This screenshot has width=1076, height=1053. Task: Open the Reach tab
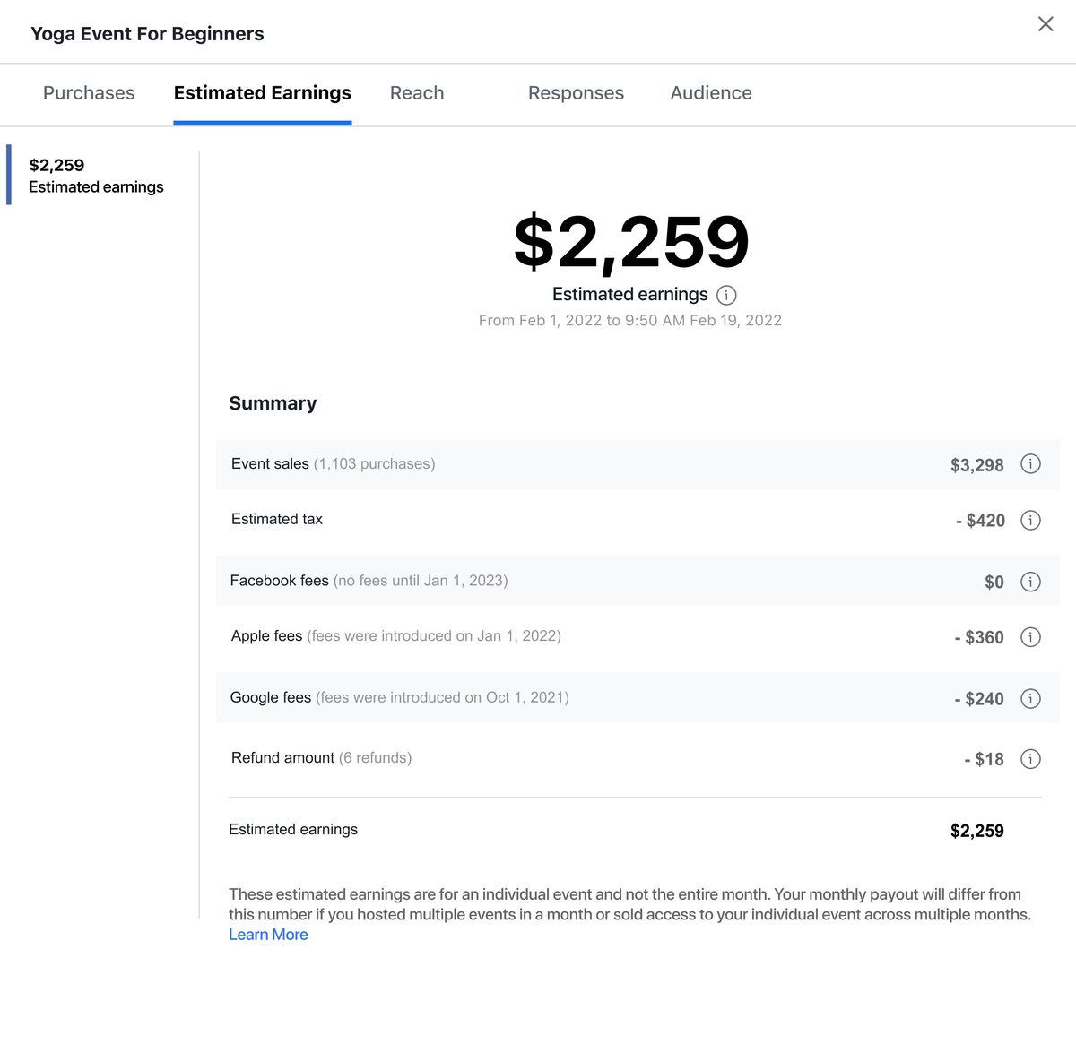pos(417,93)
